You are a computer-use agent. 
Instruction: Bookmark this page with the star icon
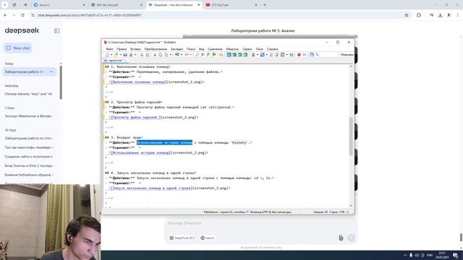(x=407, y=15)
